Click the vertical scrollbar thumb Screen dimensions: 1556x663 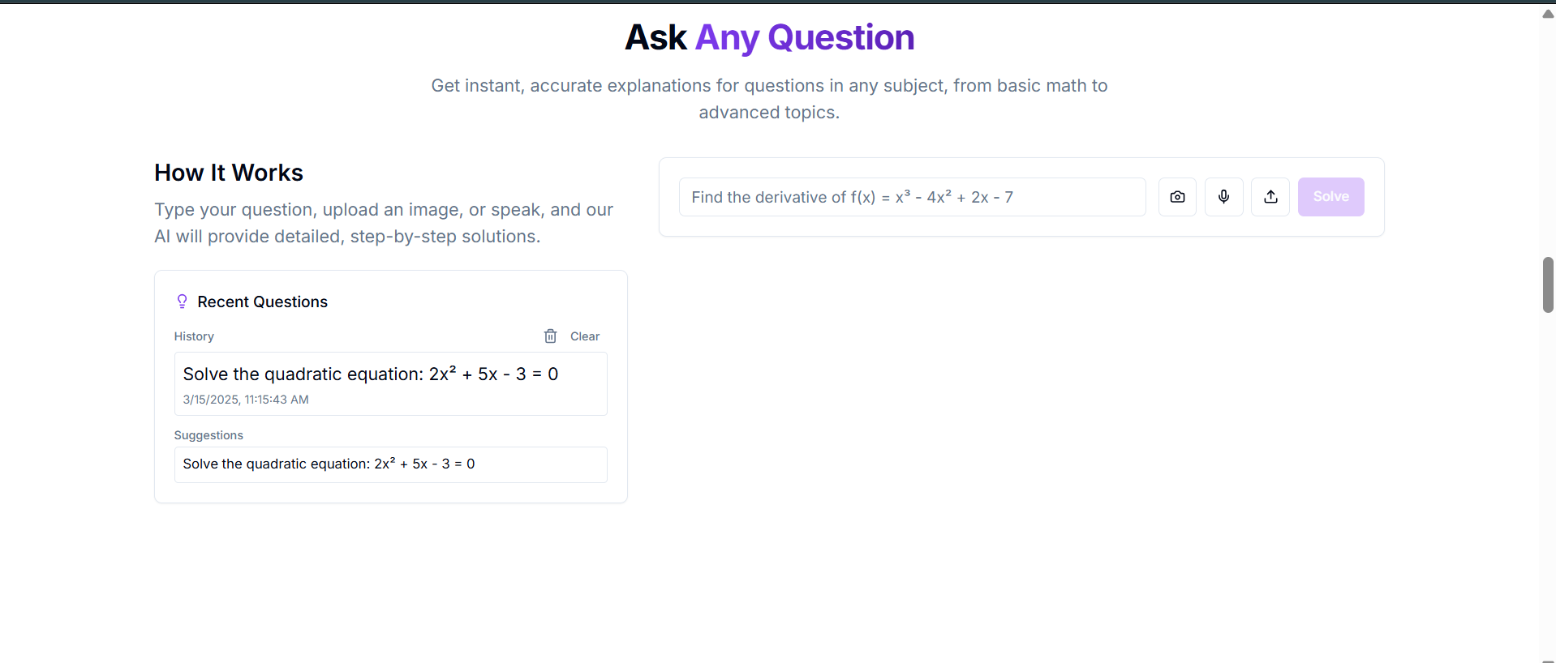click(1548, 284)
